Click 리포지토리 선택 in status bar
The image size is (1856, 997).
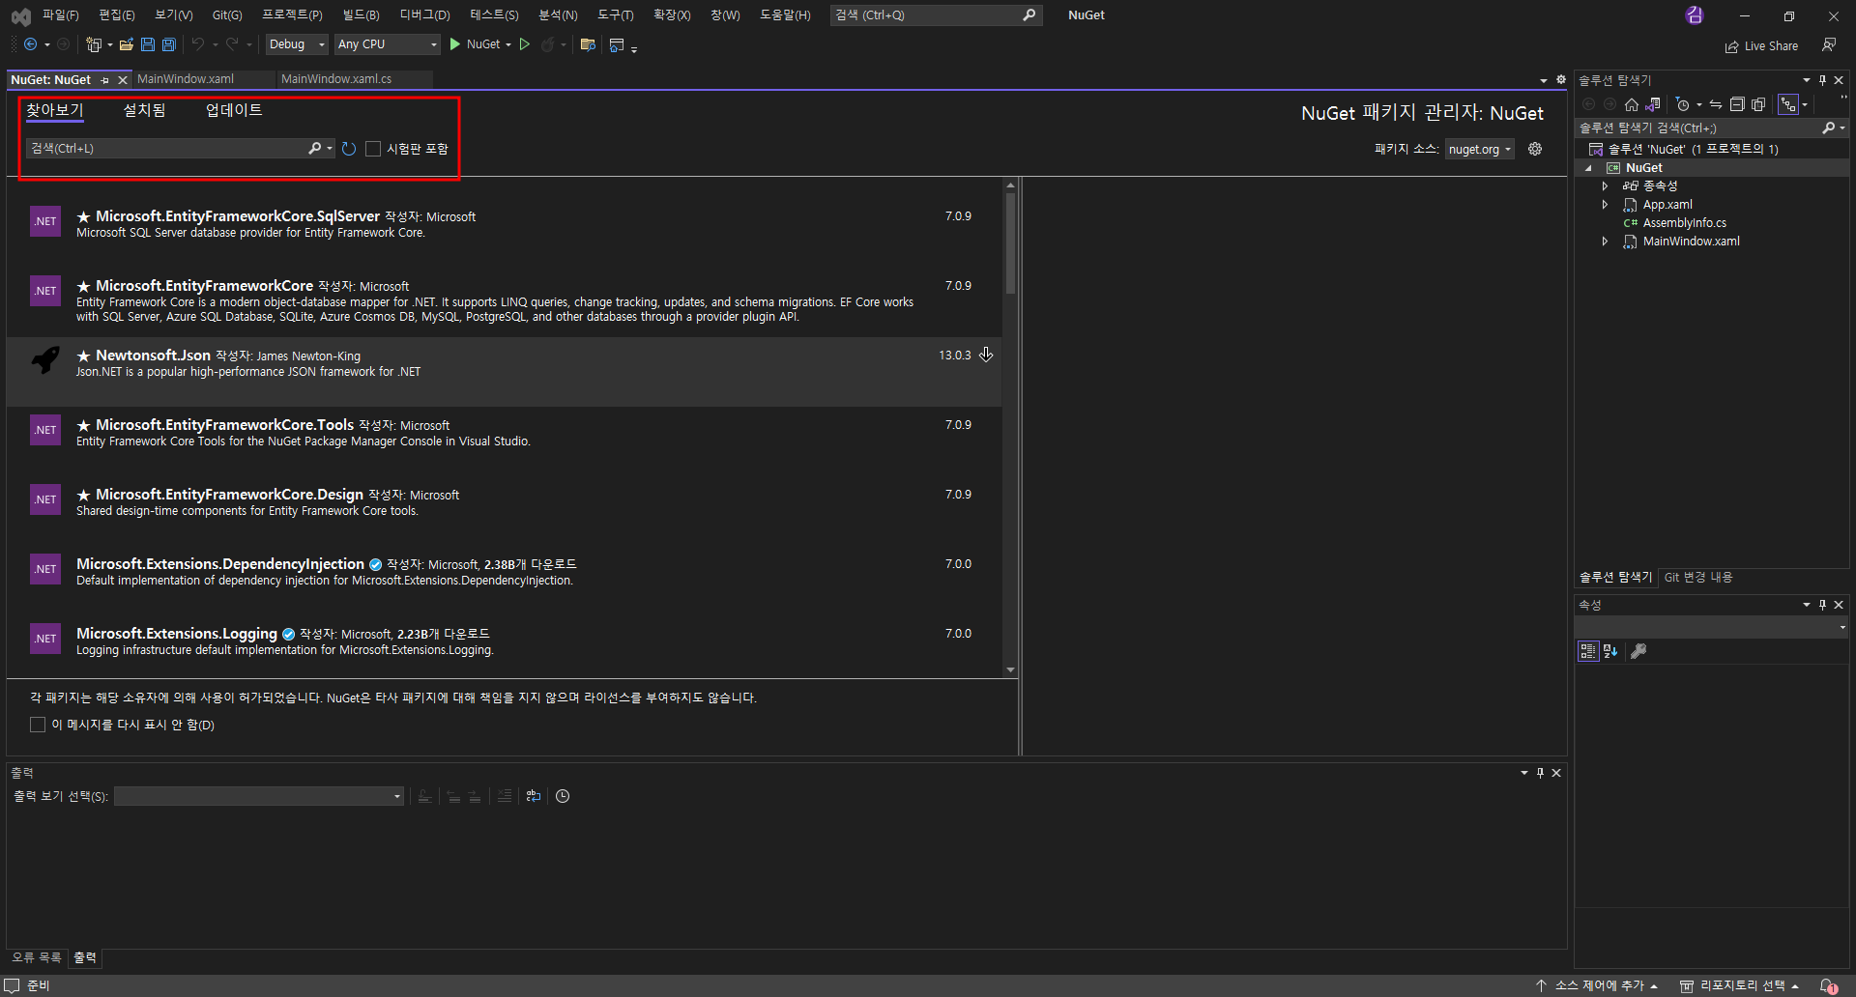coord(1739,985)
